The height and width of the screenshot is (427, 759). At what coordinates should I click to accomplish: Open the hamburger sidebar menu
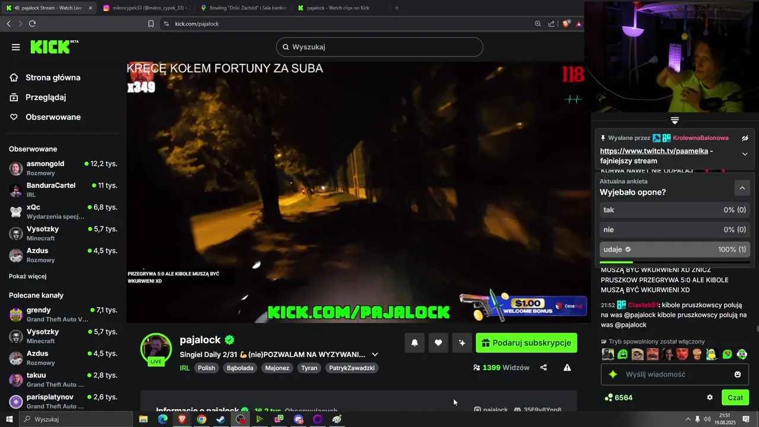tap(16, 47)
